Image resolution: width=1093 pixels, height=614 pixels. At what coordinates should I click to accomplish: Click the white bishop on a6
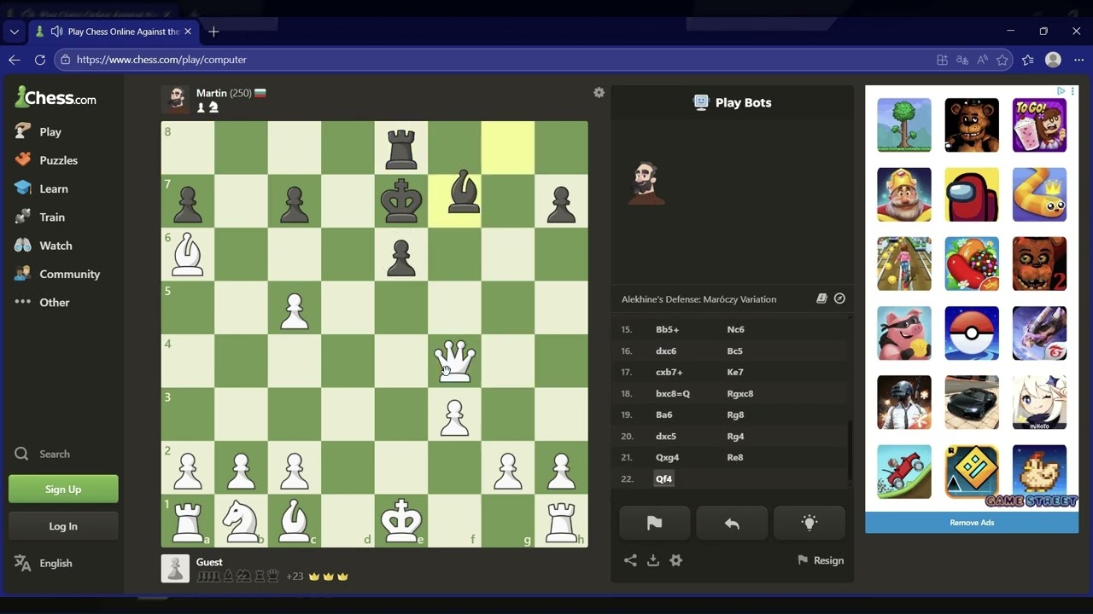(188, 254)
